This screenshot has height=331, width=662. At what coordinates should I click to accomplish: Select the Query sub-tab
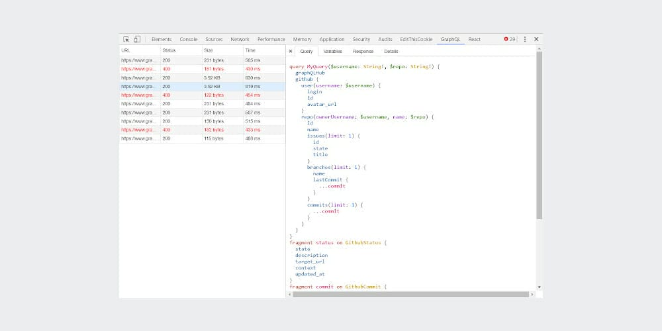[307, 51]
